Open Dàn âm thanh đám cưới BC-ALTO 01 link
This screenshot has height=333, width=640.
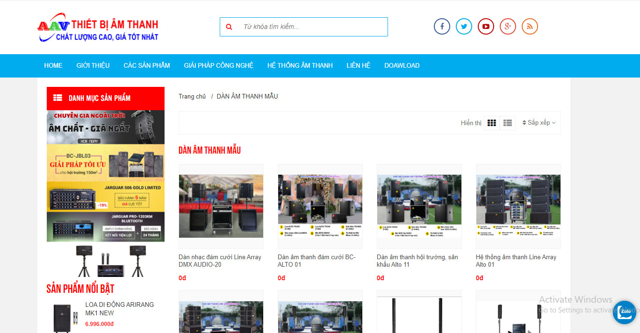(316, 261)
